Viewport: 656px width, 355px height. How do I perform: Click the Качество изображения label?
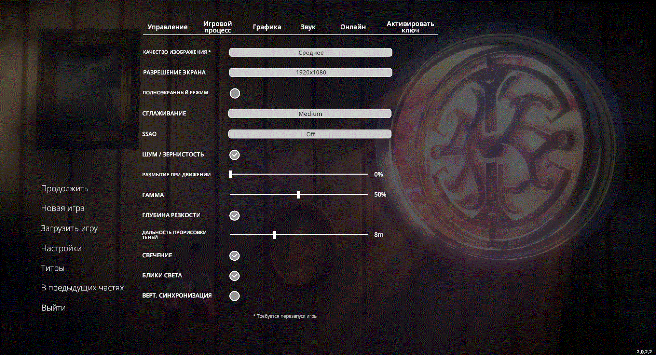pos(177,52)
